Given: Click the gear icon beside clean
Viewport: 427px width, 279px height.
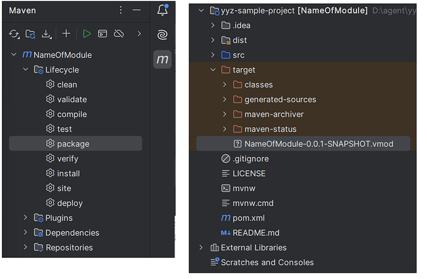Looking at the screenshot, I should (x=50, y=84).
